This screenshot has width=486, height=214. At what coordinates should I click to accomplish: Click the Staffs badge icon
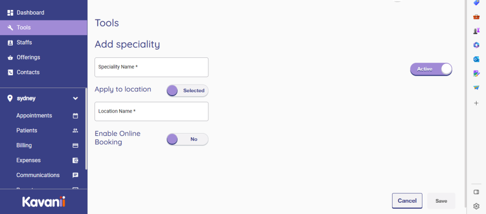coord(10,43)
